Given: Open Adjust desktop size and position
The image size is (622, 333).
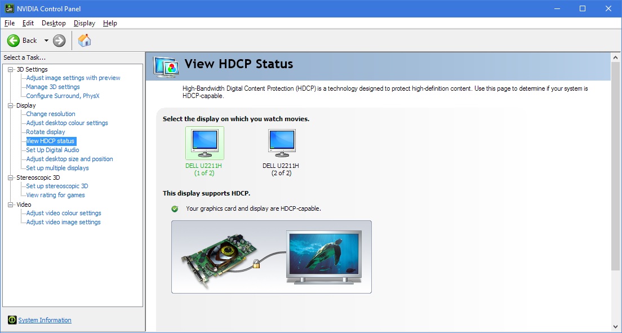Looking at the screenshot, I should pyautogui.click(x=69, y=159).
